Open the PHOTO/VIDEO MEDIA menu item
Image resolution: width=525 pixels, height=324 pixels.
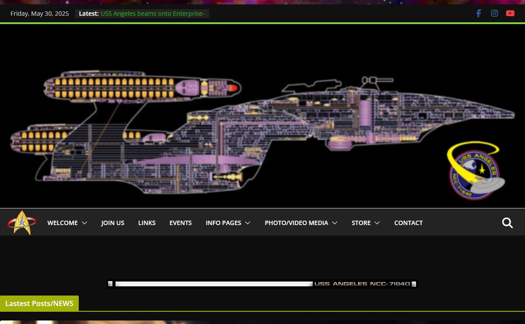(x=296, y=223)
